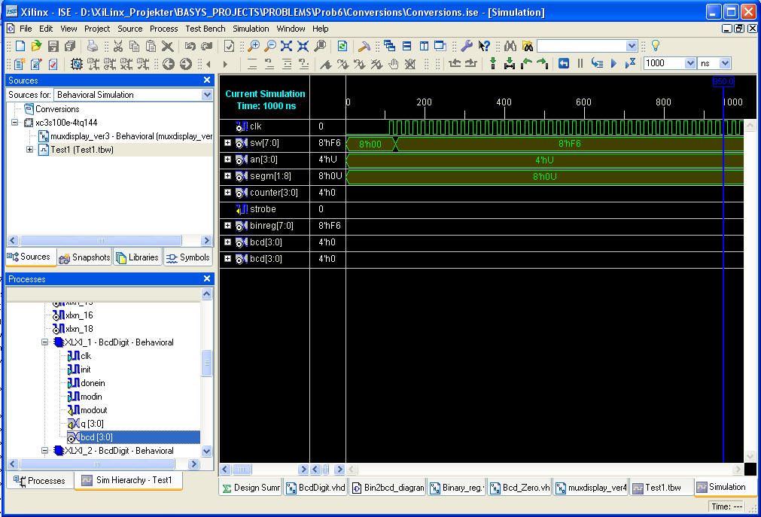The width and height of the screenshot is (761, 517).
Task: Collapse the xc3s100e-4tq144 tree node
Action: (x=15, y=123)
